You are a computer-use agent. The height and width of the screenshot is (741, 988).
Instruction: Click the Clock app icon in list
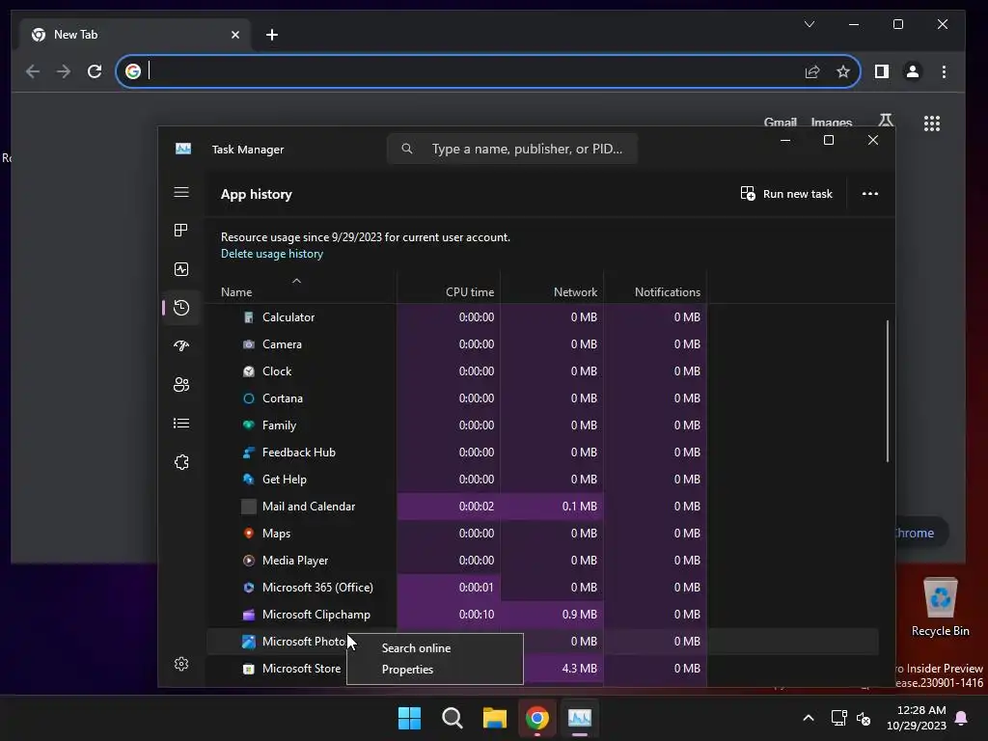249,371
